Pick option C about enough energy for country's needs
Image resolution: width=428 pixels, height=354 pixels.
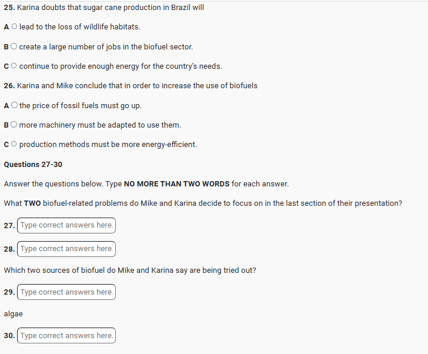pyautogui.click(x=14, y=66)
